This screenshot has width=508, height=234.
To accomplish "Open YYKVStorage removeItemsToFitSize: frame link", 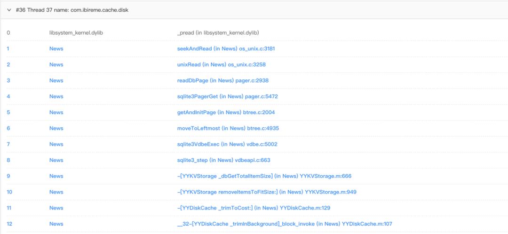I will tap(267, 192).
